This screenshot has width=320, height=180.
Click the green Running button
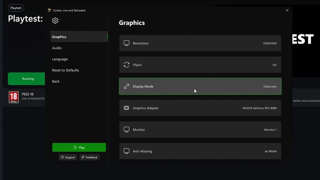[26, 78]
